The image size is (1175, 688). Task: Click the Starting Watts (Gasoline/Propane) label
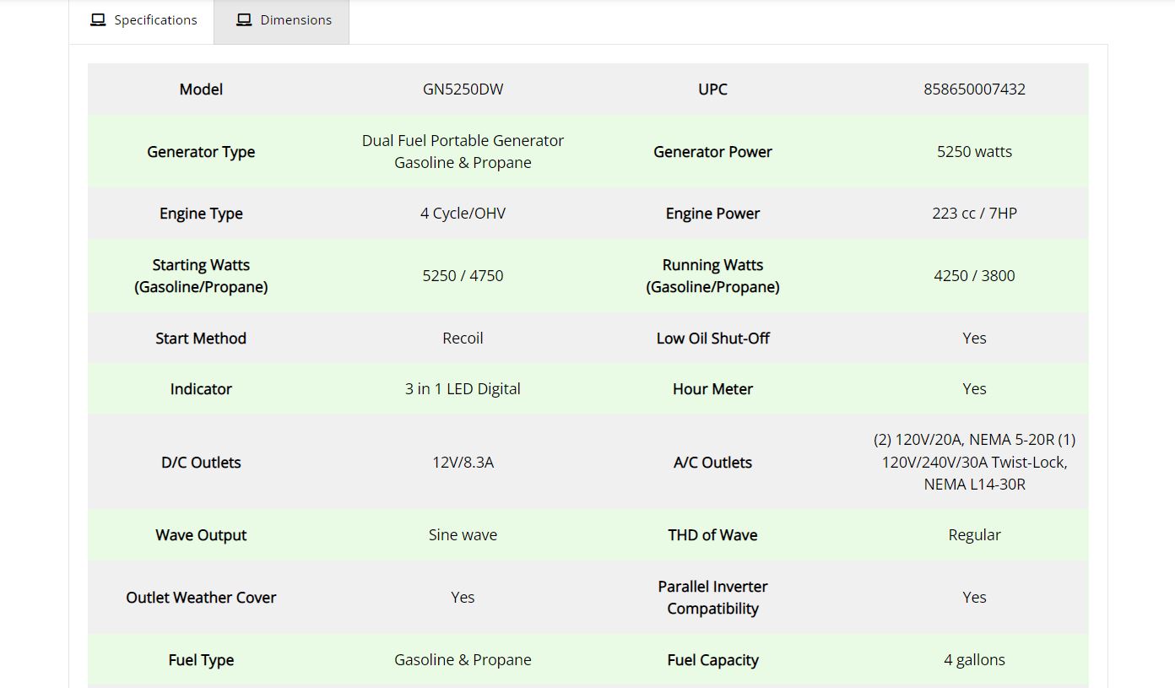201,276
